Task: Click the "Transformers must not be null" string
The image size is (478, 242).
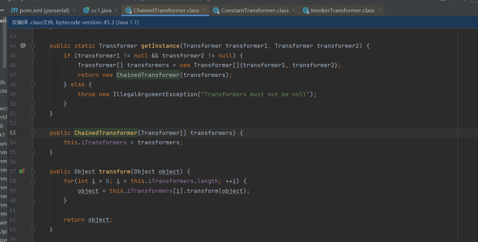Action: coord(255,94)
